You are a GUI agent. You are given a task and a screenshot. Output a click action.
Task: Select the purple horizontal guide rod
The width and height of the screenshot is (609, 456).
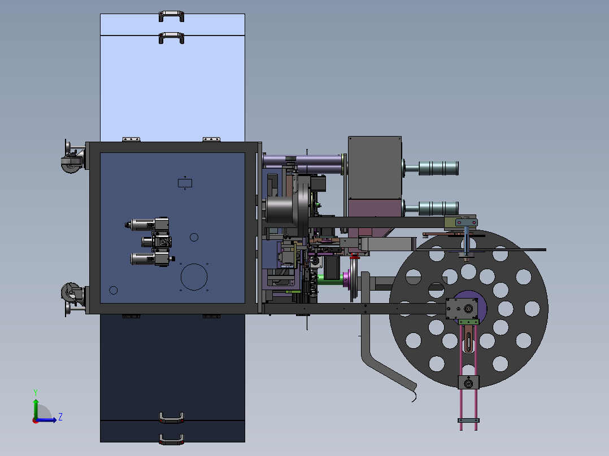[x=303, y=160]
